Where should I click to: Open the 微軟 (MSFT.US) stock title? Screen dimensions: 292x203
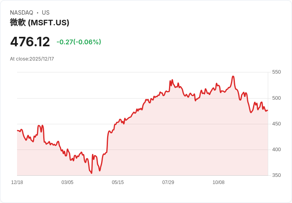click(x=40, y=23)
